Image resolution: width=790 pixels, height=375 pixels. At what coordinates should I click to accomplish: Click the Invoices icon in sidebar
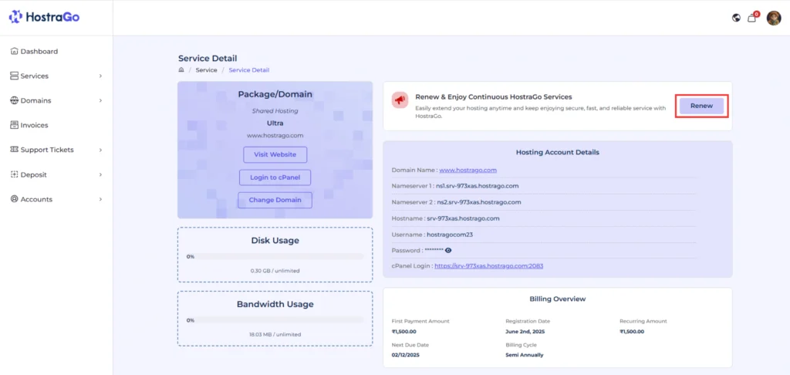14,125
